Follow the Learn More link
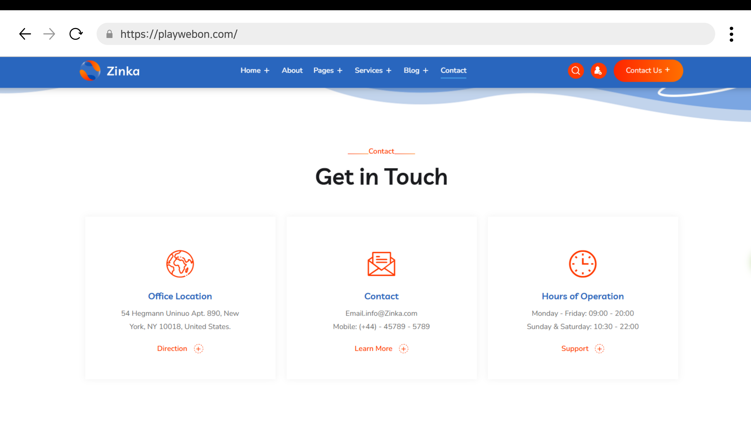This screenshot has width=751, height=422. tap(373, 348)
